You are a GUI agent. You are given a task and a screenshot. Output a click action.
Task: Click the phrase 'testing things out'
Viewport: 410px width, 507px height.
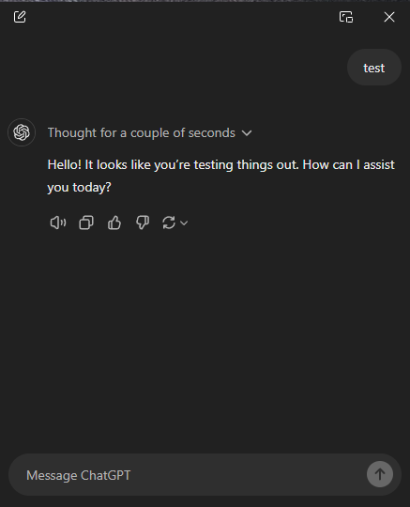click(x=246, y=165)
